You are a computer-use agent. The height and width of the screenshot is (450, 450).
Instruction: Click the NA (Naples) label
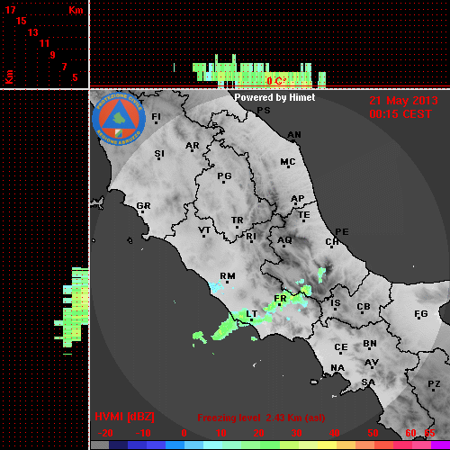point(337,367)
